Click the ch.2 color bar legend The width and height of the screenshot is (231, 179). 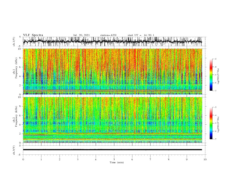click(x=211, y=123)
